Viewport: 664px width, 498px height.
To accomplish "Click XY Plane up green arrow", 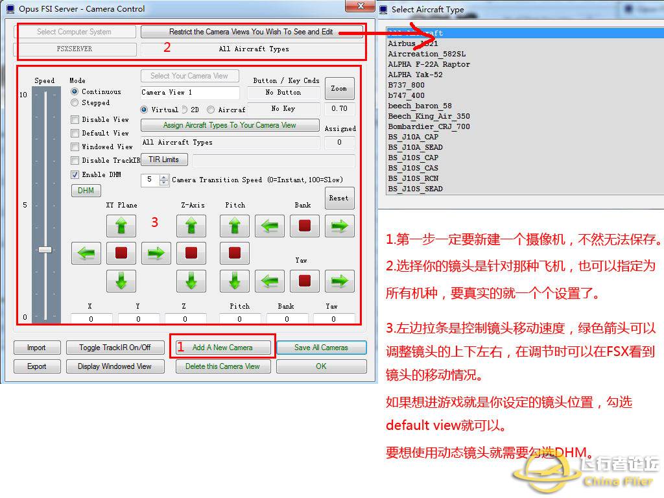I will 121,226.
